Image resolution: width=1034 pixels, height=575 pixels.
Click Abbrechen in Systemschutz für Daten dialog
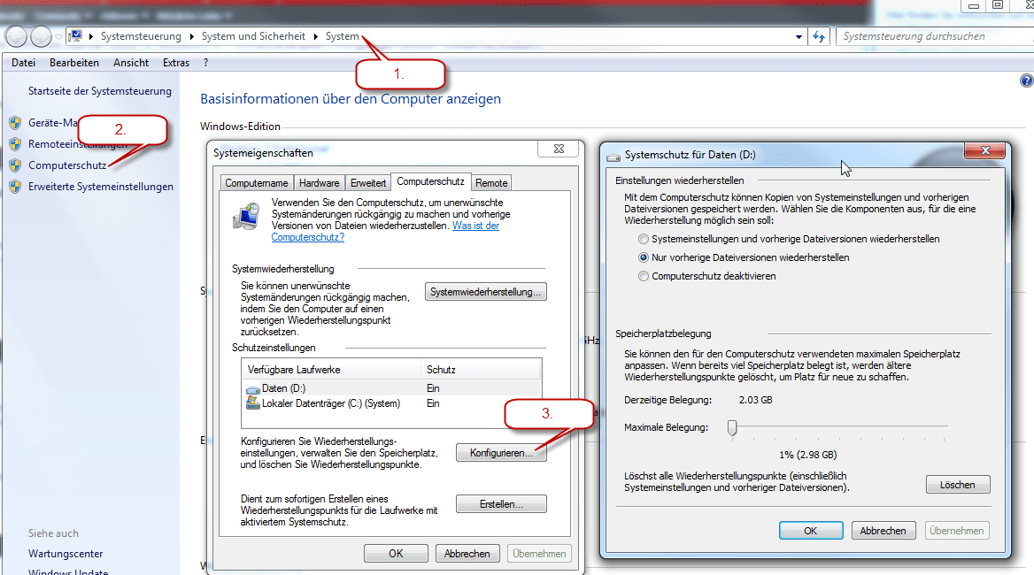(x=883, y=530)
